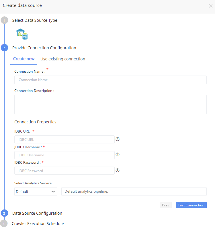This screenshot has height=231, width=215.
Task: Click step 4 circle indicator
Action: [4, 224]
